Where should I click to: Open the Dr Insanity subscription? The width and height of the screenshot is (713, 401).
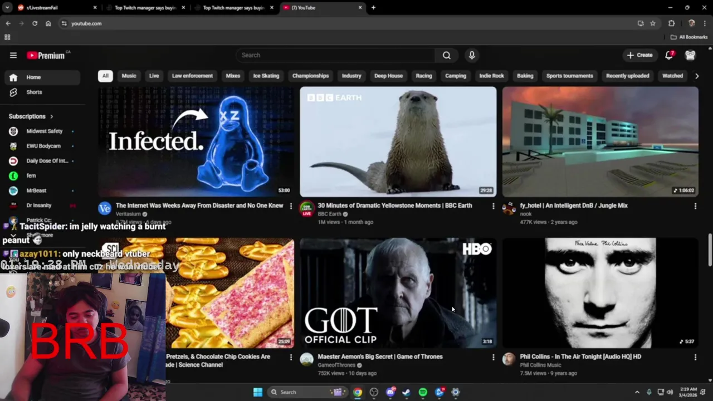[42, 206]
